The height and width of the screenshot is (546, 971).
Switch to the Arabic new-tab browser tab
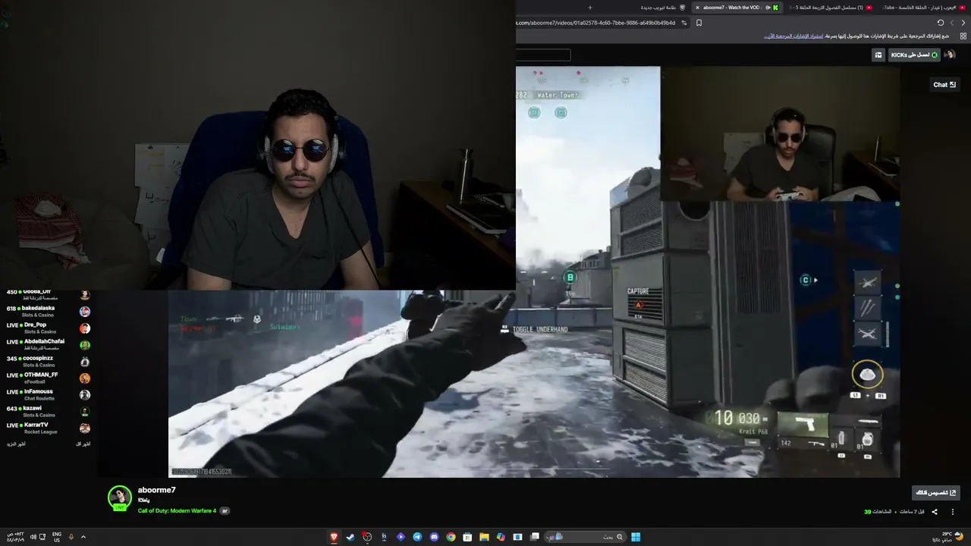point(662,8)
